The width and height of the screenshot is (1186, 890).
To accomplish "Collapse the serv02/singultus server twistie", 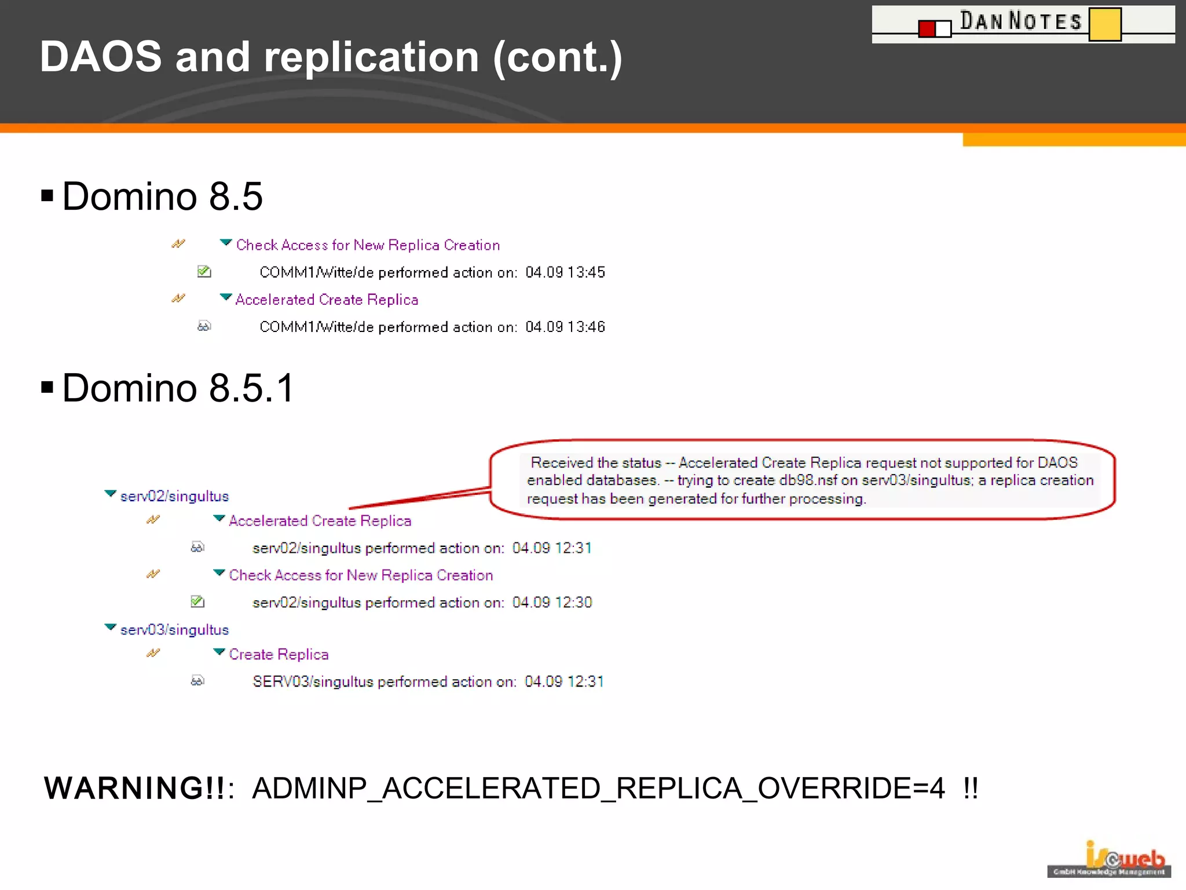I will point(110,494).
